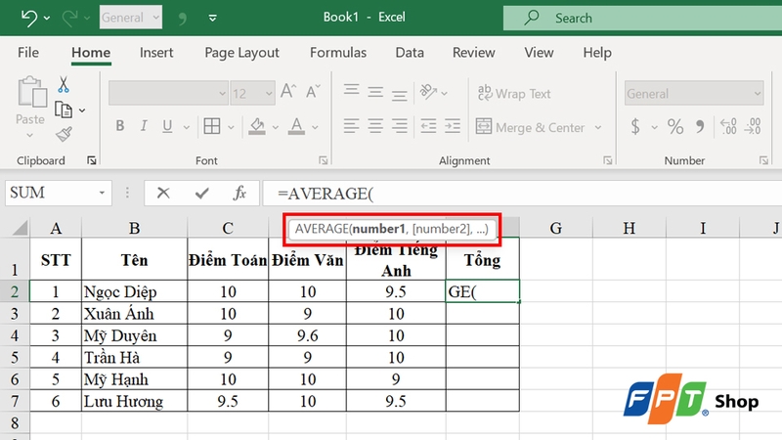
Task: Expand the Merge & Center options arrow
Action: pos(598,128)
